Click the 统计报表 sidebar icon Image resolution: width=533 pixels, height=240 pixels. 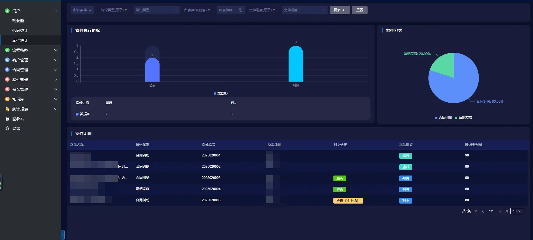point(7,109)
